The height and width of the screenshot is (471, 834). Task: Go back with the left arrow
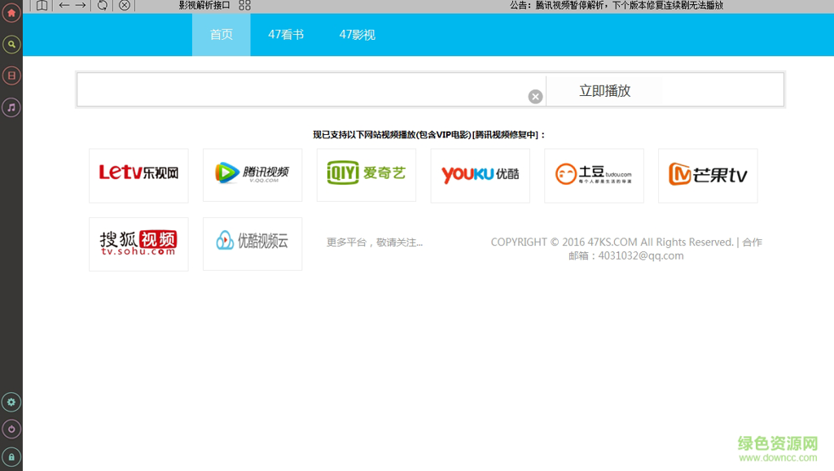[x=64, y=6]
